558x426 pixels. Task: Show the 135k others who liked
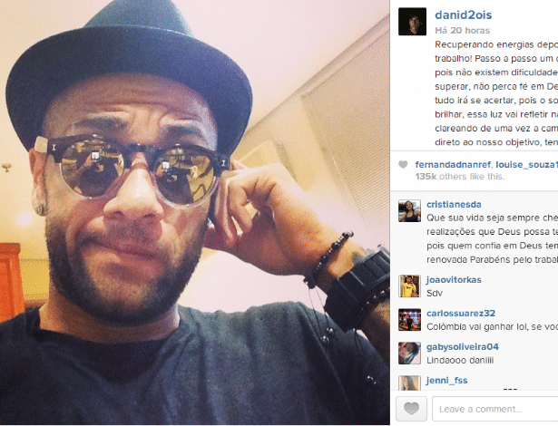[460, 177]
